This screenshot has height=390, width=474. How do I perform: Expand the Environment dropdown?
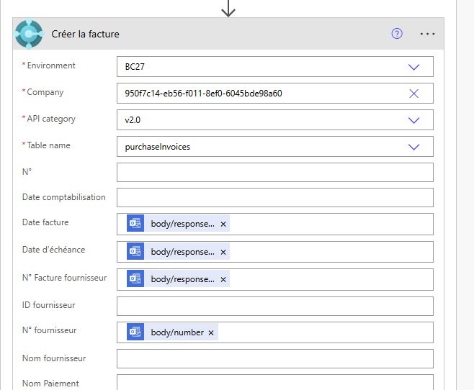(413, 67)
